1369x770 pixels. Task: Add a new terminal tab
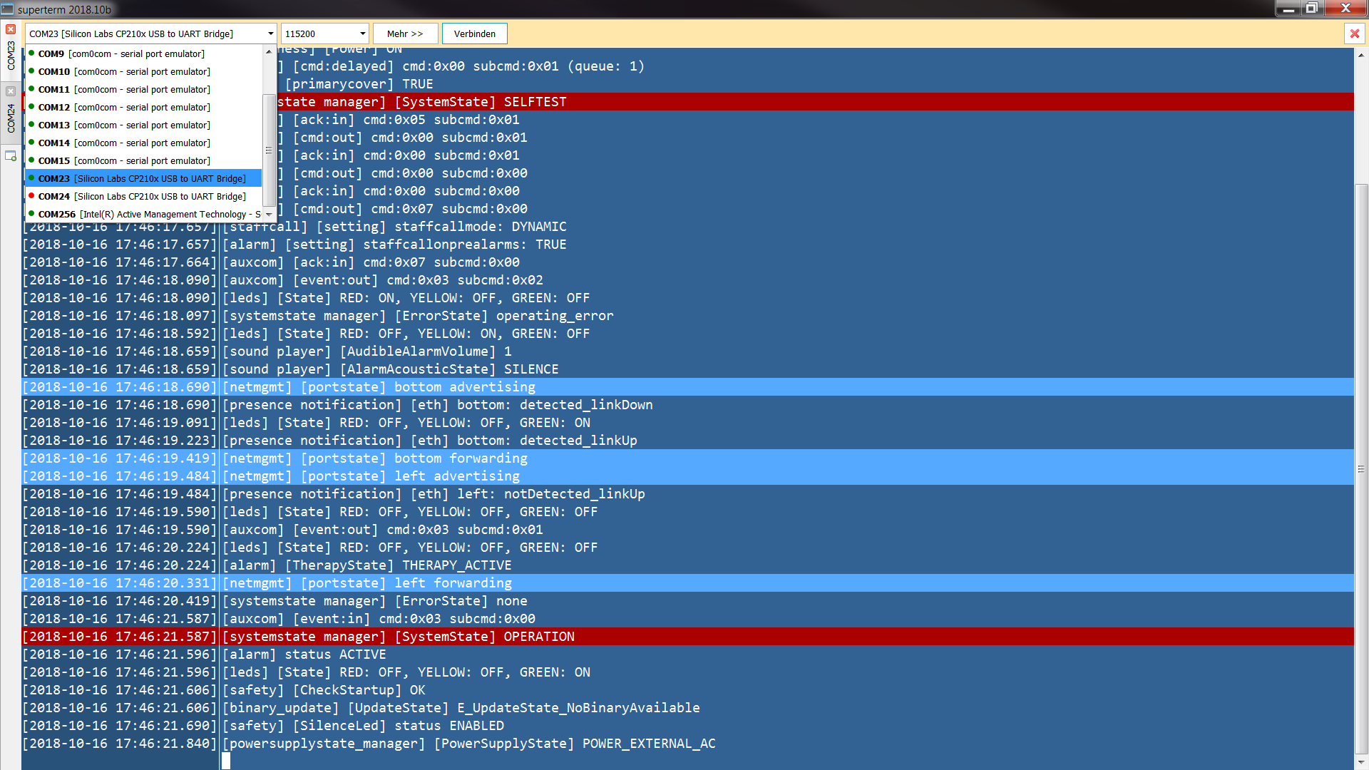[11, 155]
